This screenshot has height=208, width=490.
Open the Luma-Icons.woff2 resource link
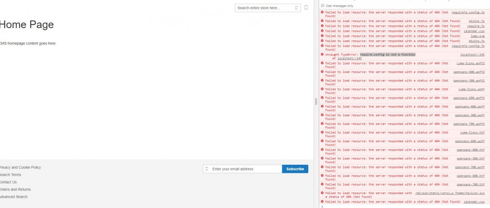click(470, 63)
